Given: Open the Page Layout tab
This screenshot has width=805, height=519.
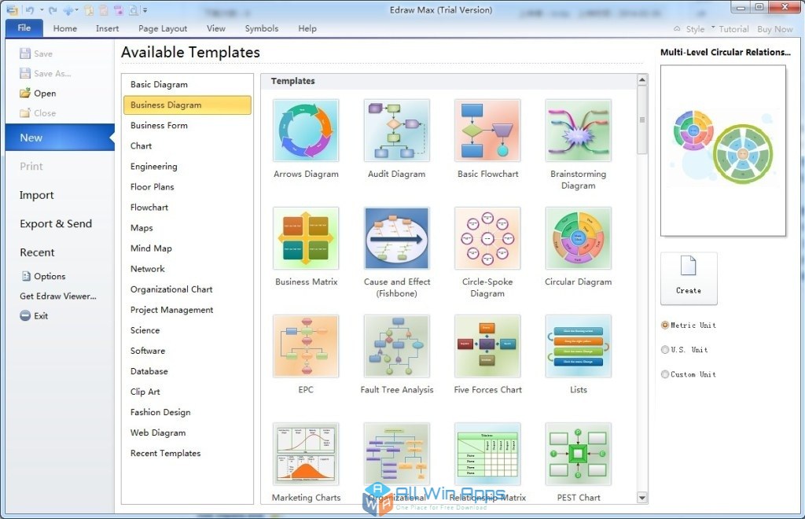Looking at the screenshot, I should tap(163, 29).
